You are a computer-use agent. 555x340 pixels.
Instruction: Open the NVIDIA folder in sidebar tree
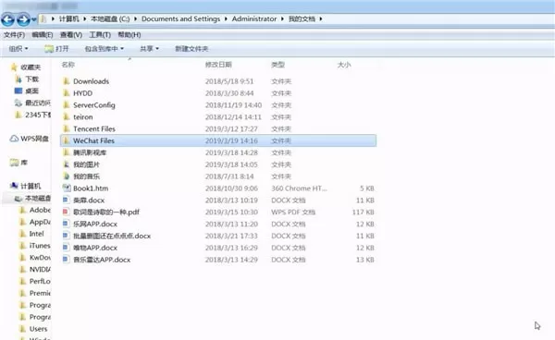[40, 270]
